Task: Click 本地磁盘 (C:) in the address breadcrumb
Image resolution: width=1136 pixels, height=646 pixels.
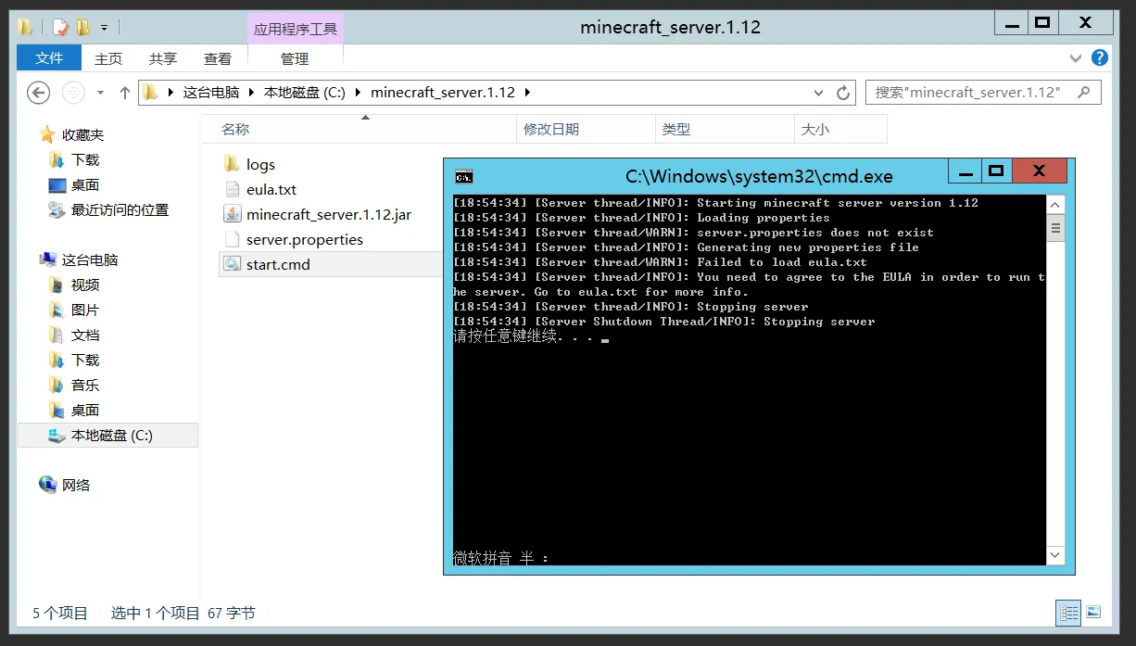Action: coord(305,93)
